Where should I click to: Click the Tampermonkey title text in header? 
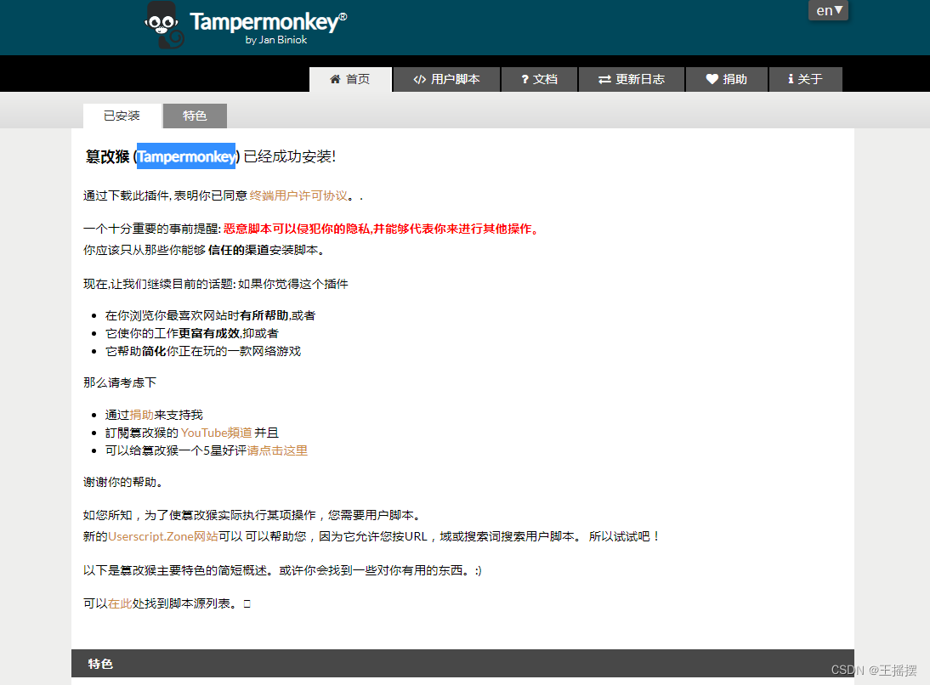tap(268, 22)
